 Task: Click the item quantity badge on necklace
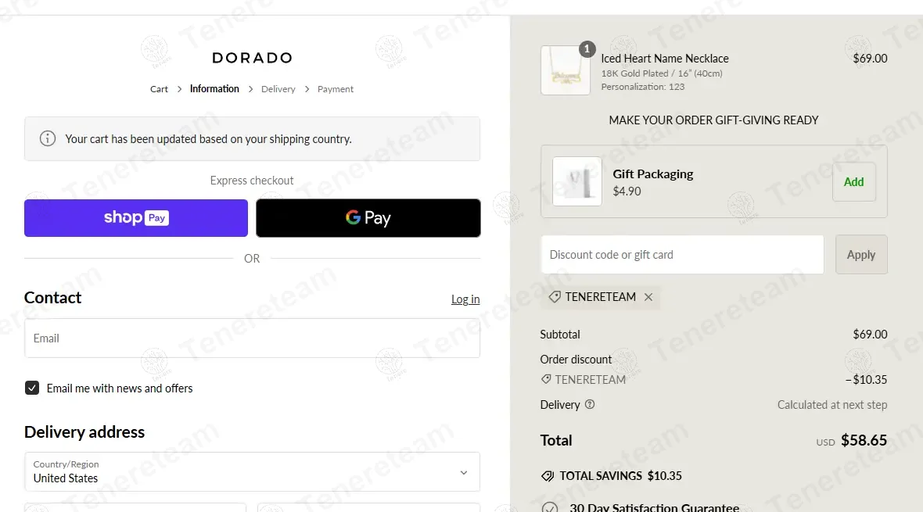[x=587, y=49]
